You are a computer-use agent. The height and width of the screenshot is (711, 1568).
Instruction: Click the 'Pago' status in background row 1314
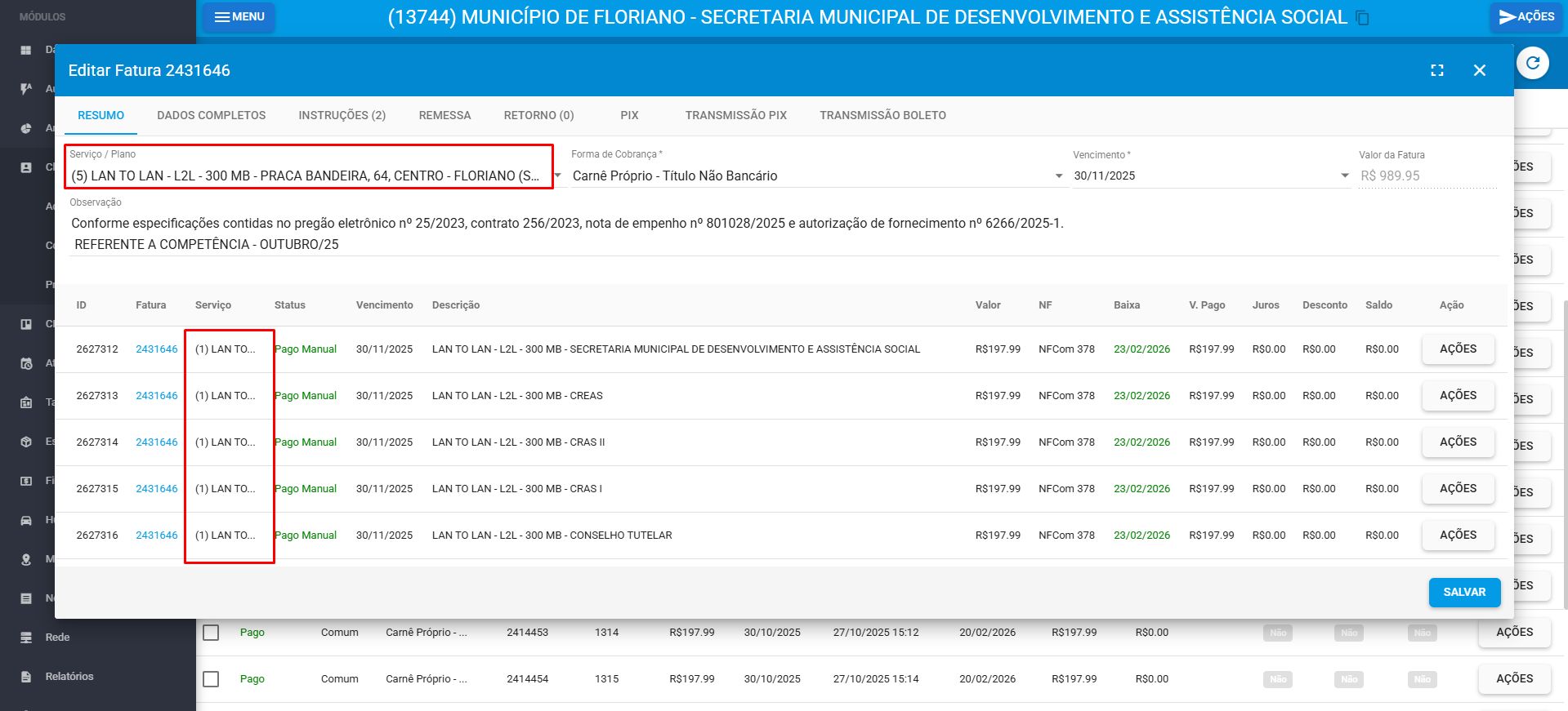click(252, 633)
